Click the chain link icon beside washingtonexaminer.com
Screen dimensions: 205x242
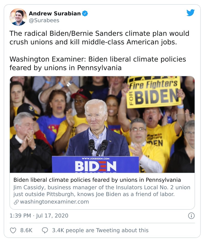[x=16, y=202]
